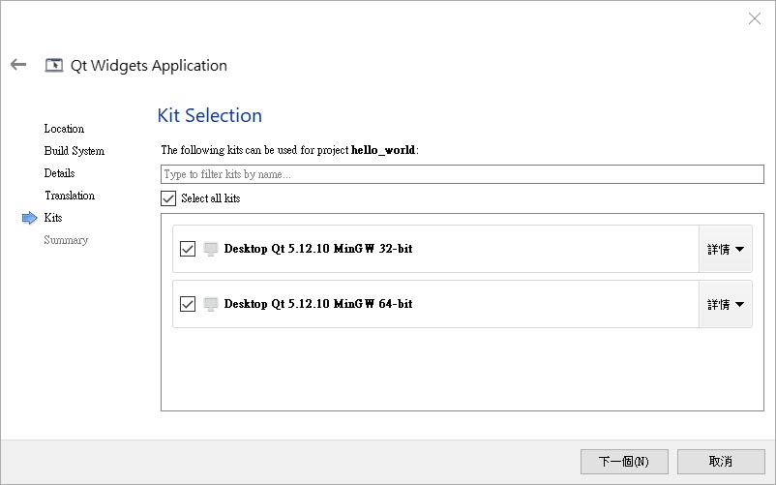Click the Kit Selection heading
The image size is (776, 485).
tap(209, 115)
